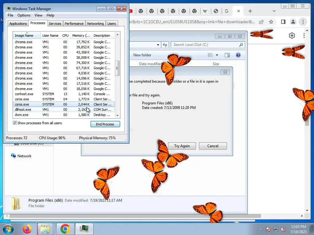Click the Explorer horizontal scrollbar right arrow
Image resolution: width=314 pixels, height=235 pixels.
[x=302, y=216]
